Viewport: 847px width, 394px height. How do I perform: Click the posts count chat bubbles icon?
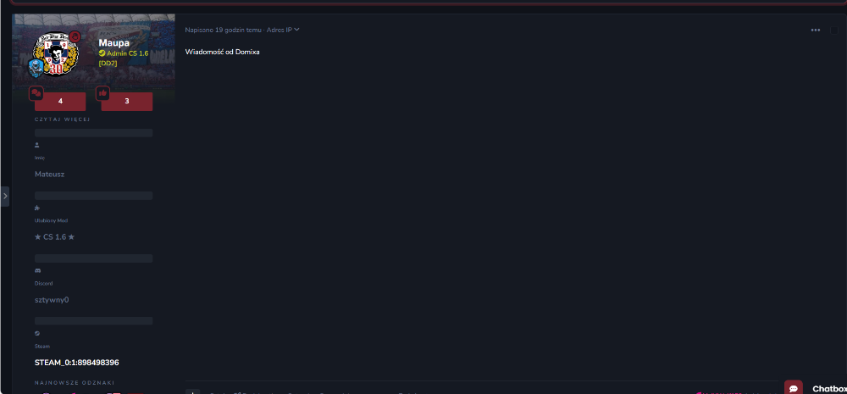(x=36, y=93)
